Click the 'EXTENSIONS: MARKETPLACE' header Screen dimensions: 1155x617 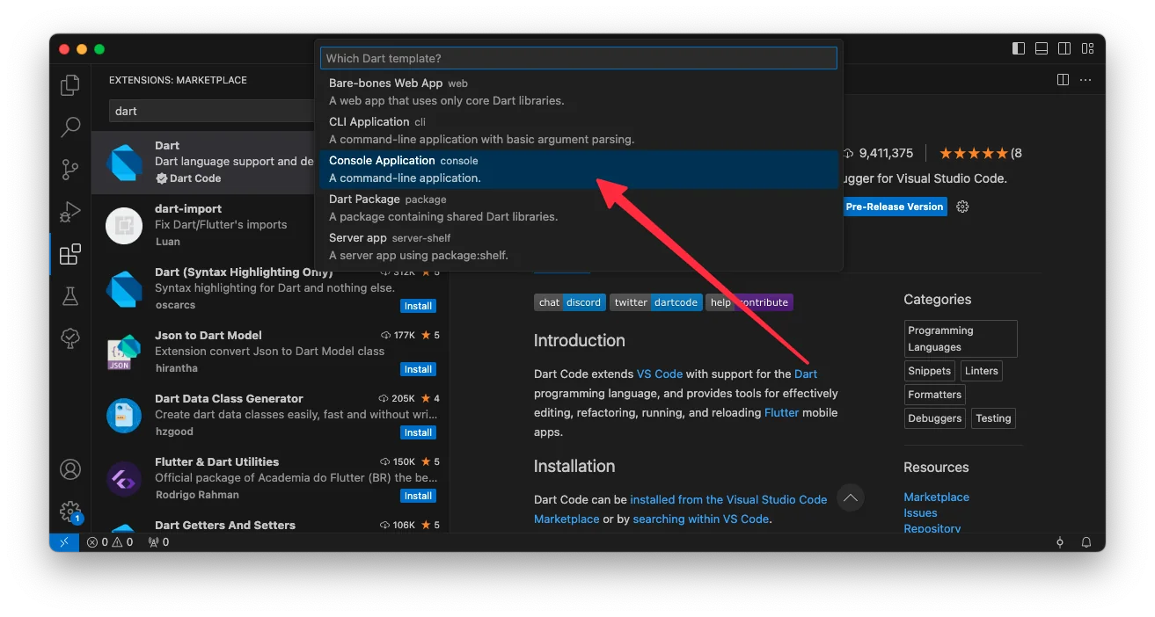(178, 80)
